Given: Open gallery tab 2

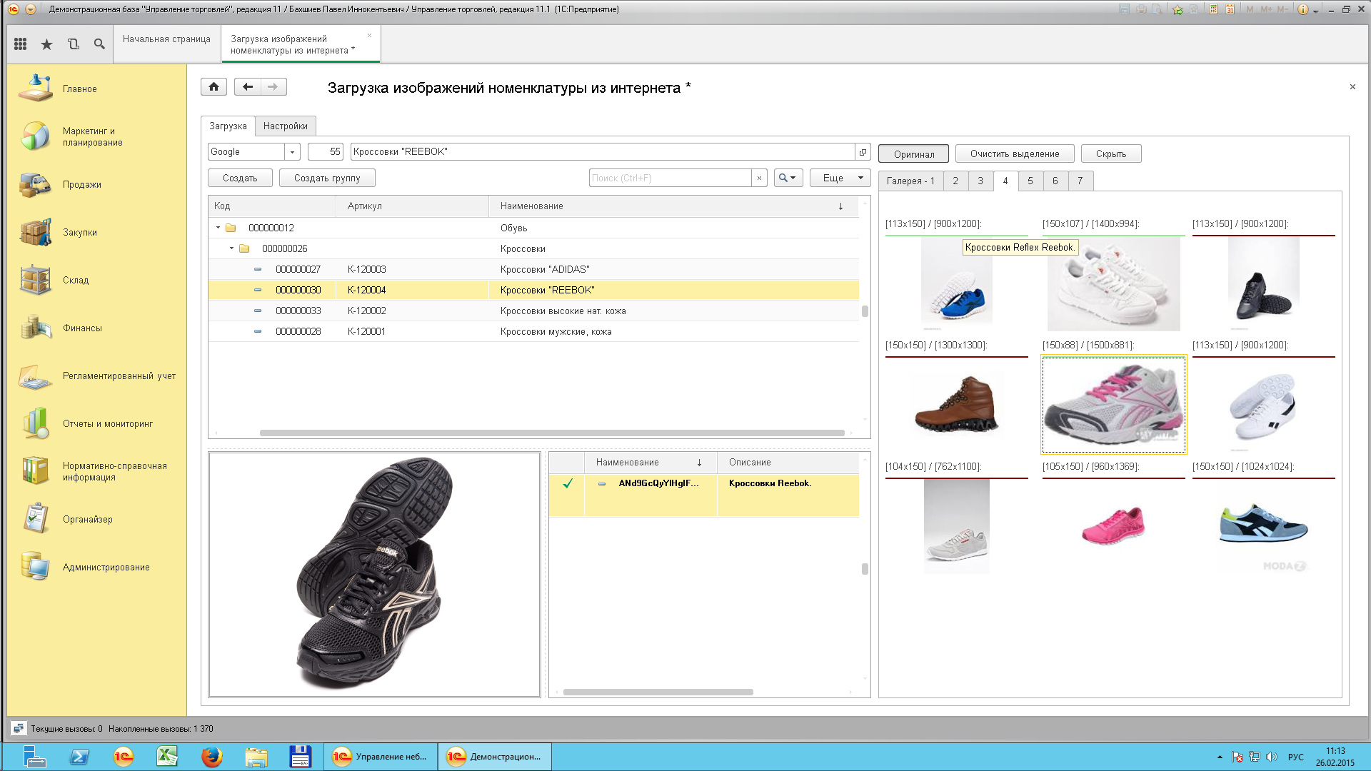Looking at the screenshot, I should coord(955,181).
